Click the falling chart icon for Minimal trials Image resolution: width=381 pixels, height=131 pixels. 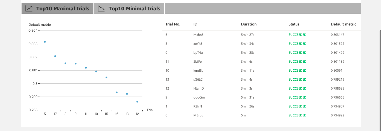point(101,8)
